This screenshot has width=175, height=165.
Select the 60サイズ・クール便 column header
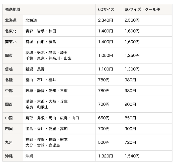tap(147, 10)
